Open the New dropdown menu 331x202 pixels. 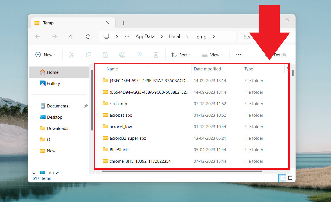tap(46, 55)
